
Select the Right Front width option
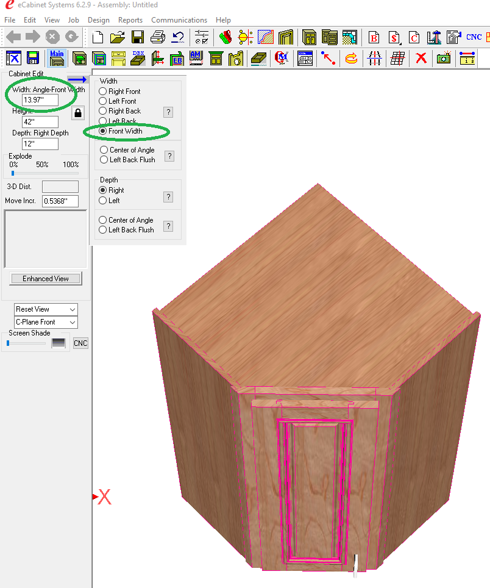click(103, 91)
